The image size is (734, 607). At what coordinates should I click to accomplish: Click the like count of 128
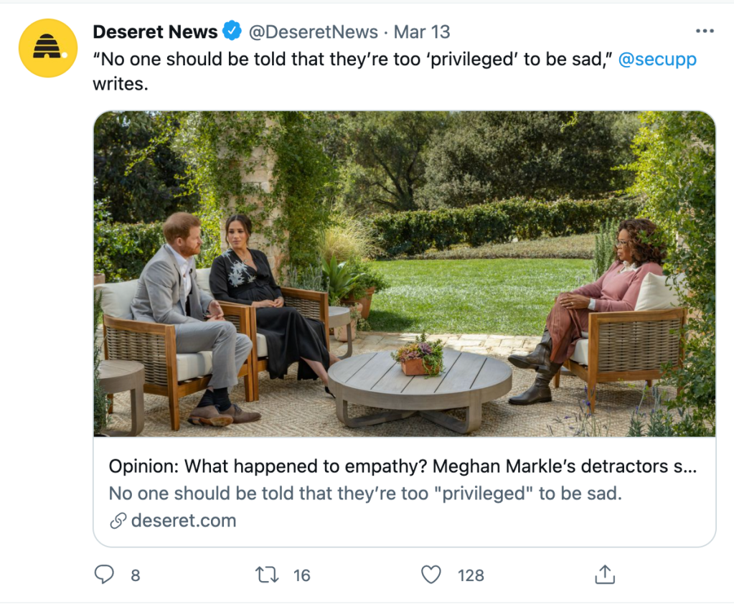pyautogui.click(x=471, y=575)
